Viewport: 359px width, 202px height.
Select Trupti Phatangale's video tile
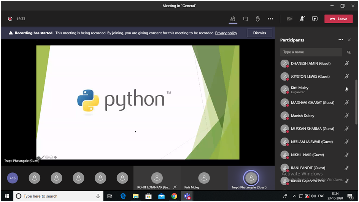251,178
